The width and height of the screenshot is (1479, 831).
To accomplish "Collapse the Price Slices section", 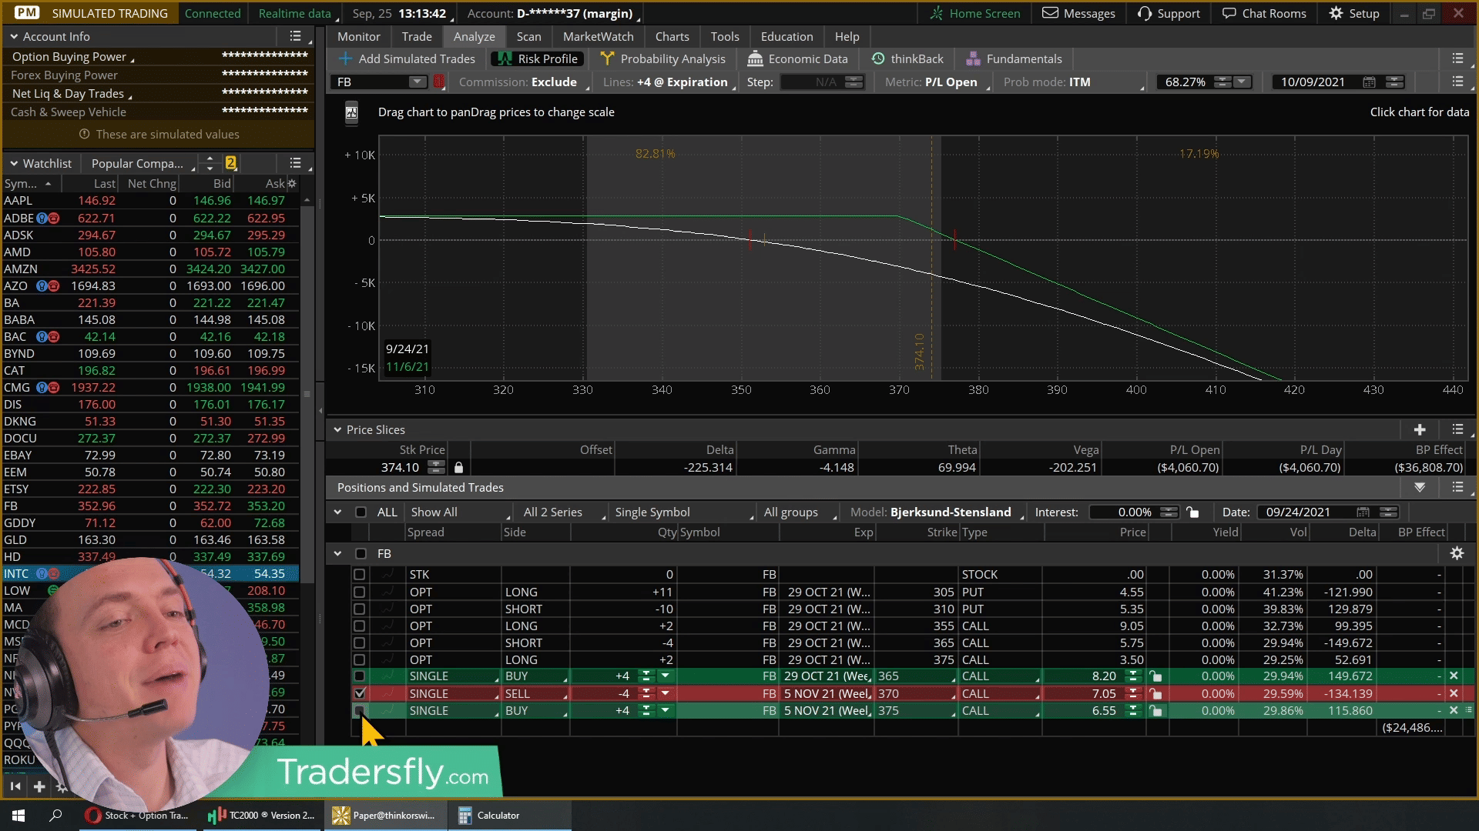I will point(337,429).
